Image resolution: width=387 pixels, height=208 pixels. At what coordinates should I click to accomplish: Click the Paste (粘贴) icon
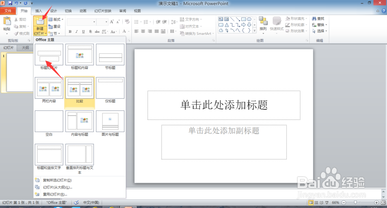tap(7, 21)
